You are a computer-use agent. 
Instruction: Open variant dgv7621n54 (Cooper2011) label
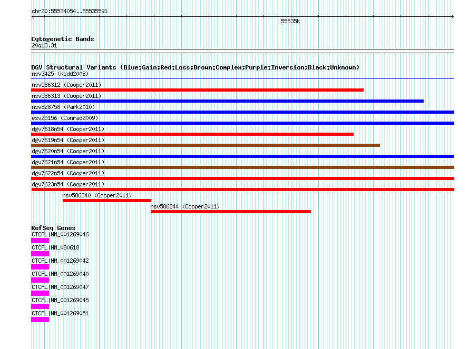68,162
